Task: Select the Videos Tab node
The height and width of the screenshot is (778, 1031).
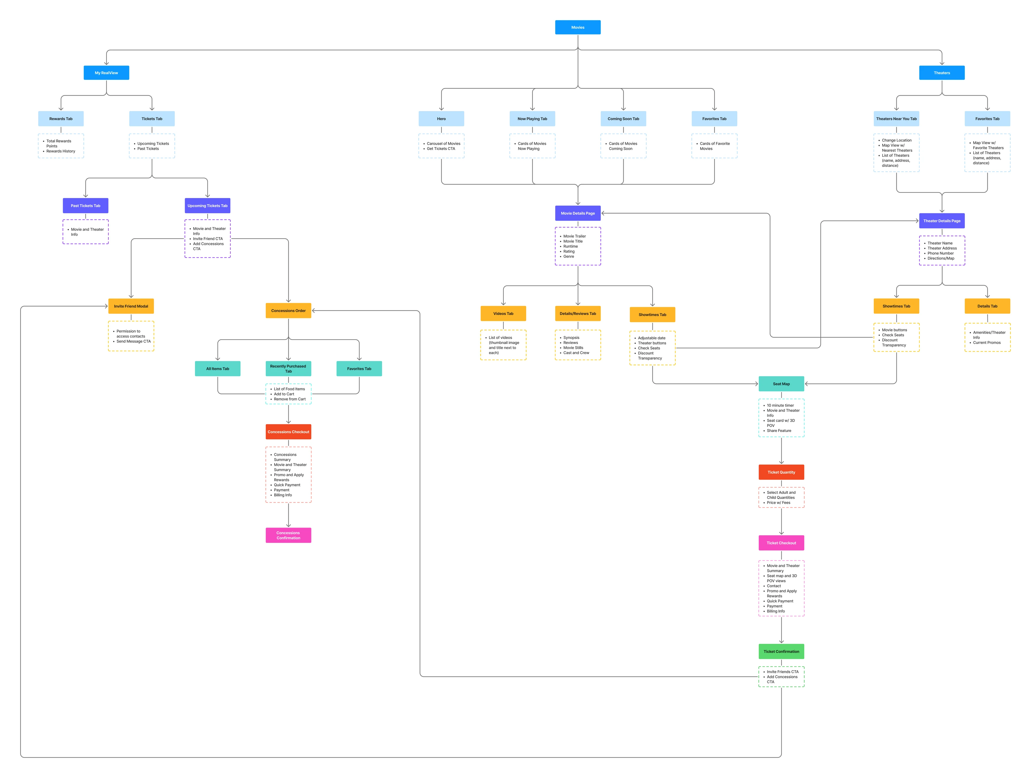Action: coord(503,313)
